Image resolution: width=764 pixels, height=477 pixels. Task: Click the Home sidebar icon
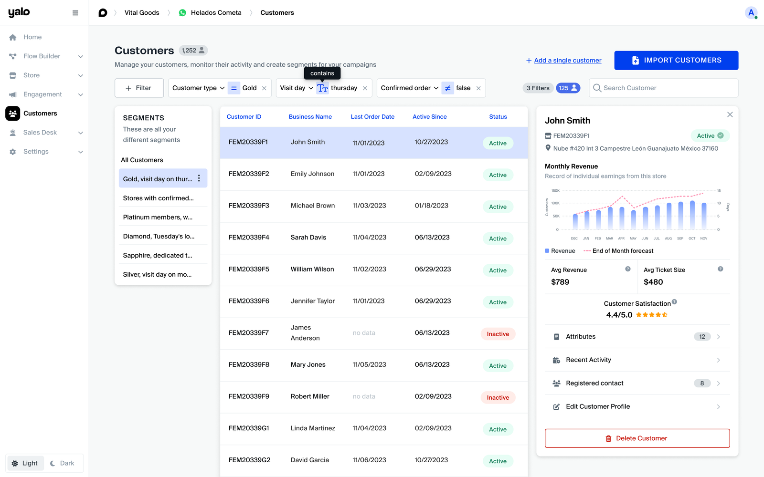(13, 37)
